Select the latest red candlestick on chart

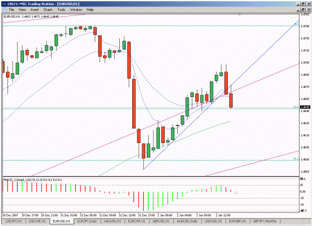pyautogui.click(x=231, y=100)
